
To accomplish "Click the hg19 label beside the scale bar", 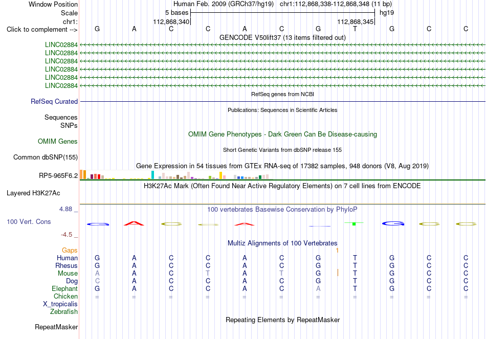I will click(x=387, y=13).
